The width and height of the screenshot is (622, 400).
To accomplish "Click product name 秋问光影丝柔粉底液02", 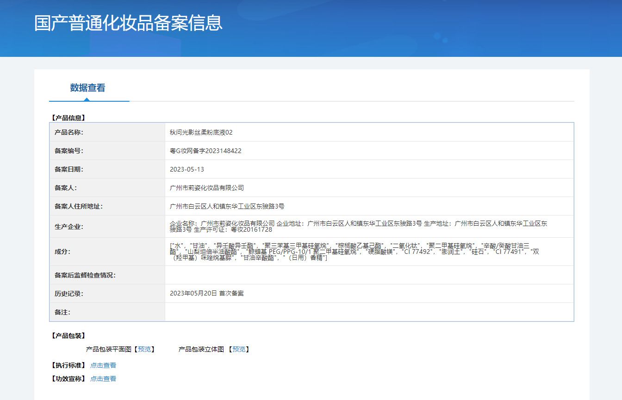I will click(x=201, y=132).
